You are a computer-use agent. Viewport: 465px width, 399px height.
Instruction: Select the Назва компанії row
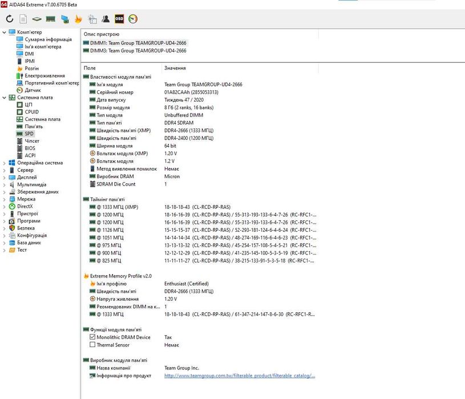[x=200, y=368]
